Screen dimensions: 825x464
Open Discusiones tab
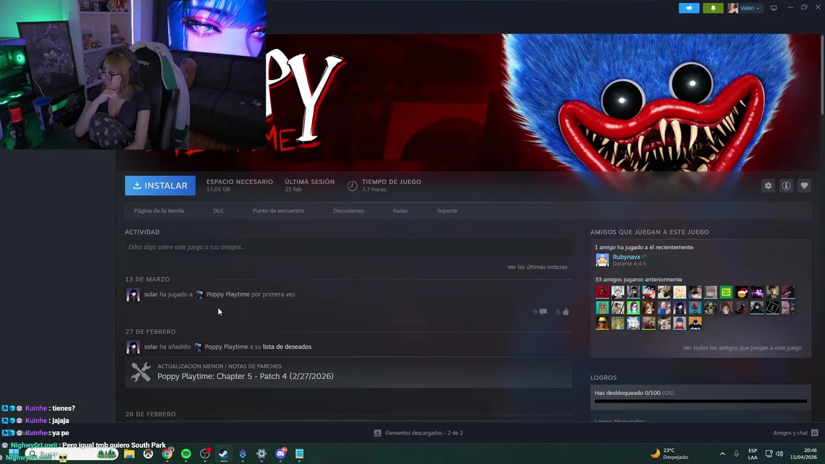coord(349,211)
